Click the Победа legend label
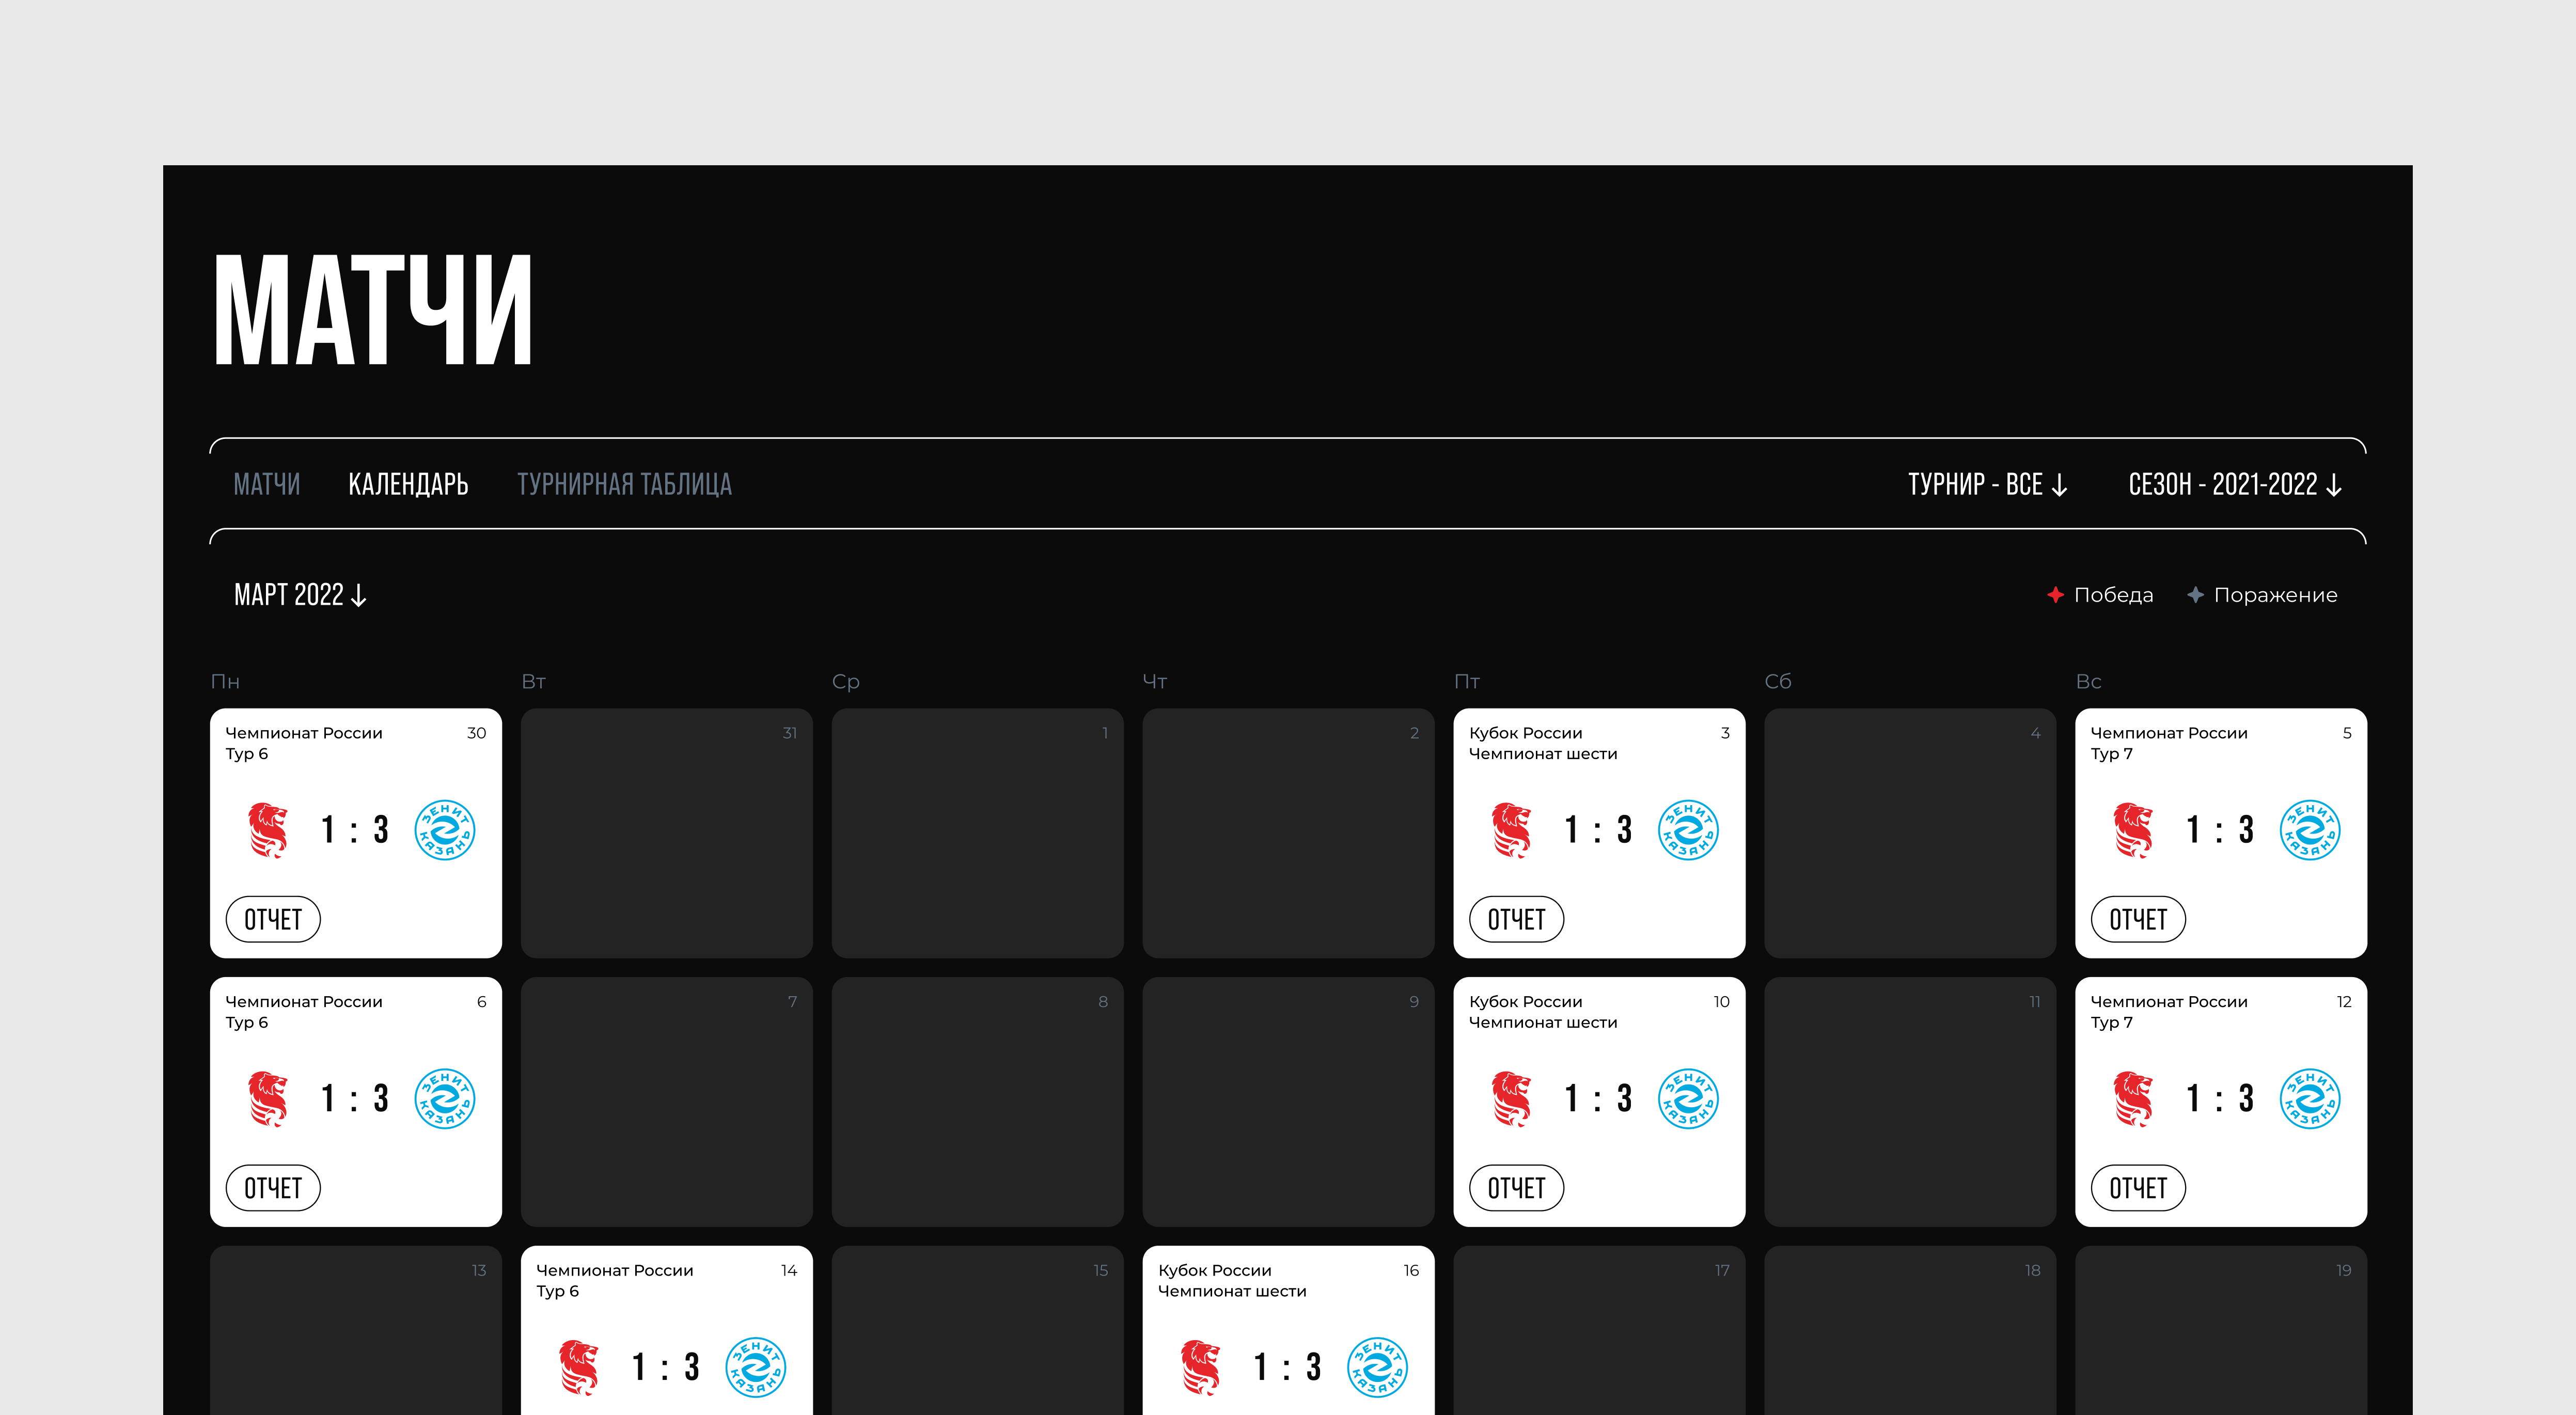The image size is (2576, 1415). tap(2113, 595)
